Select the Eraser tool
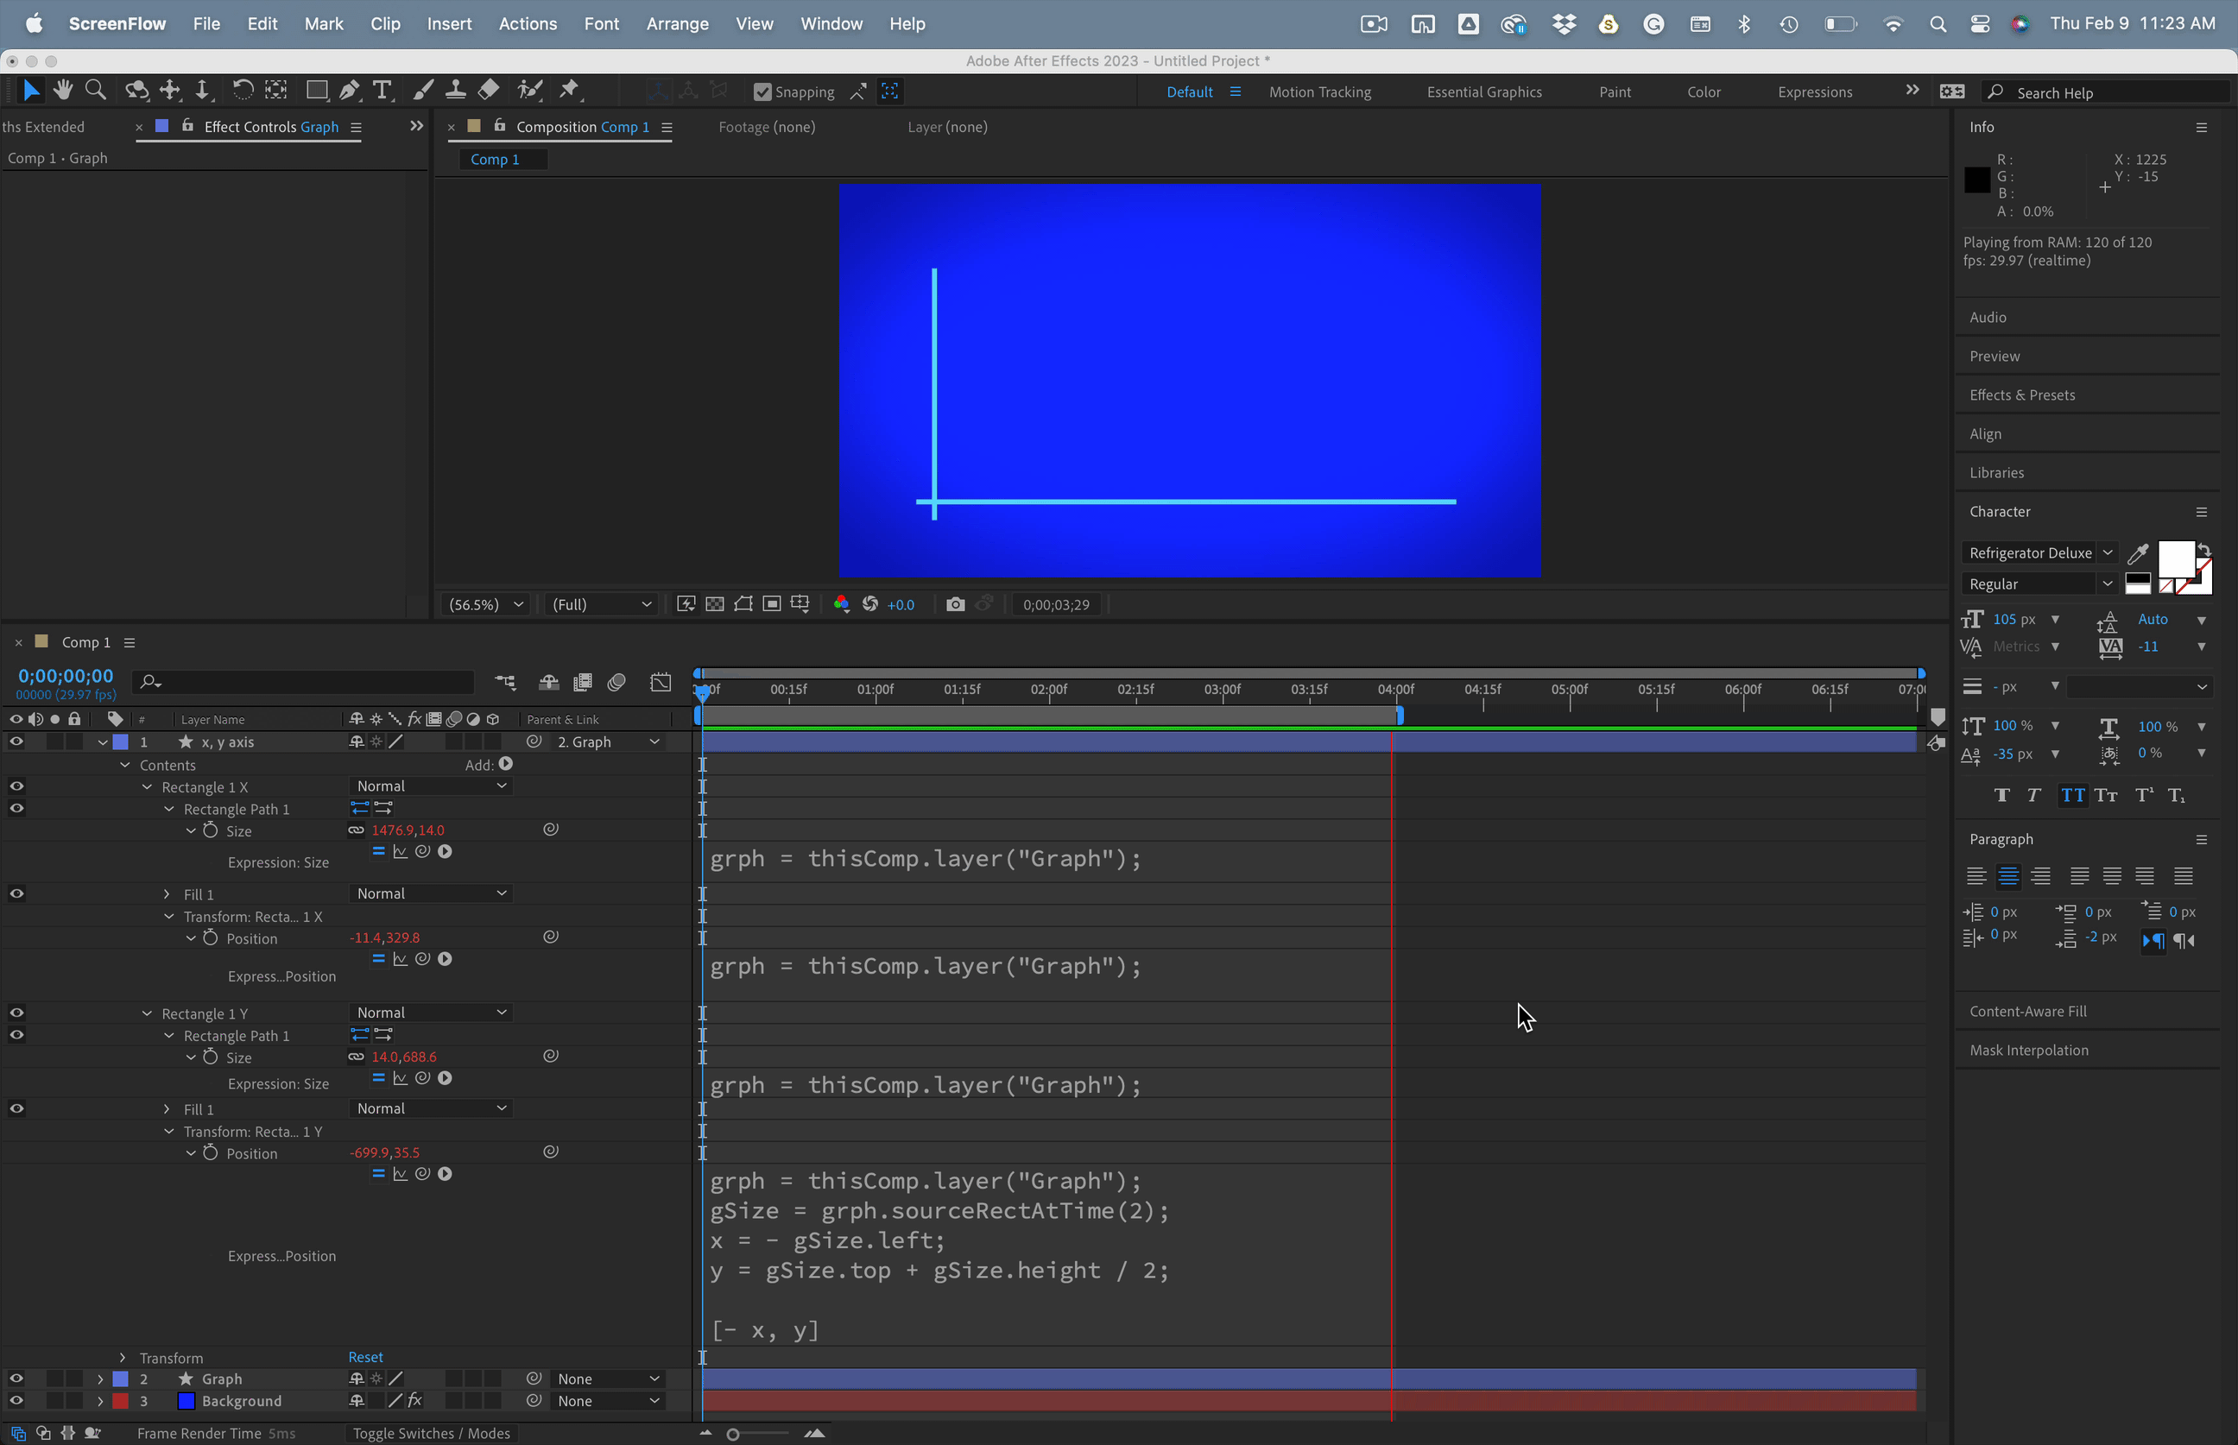2238x1445 pixels. coord(489,90)
